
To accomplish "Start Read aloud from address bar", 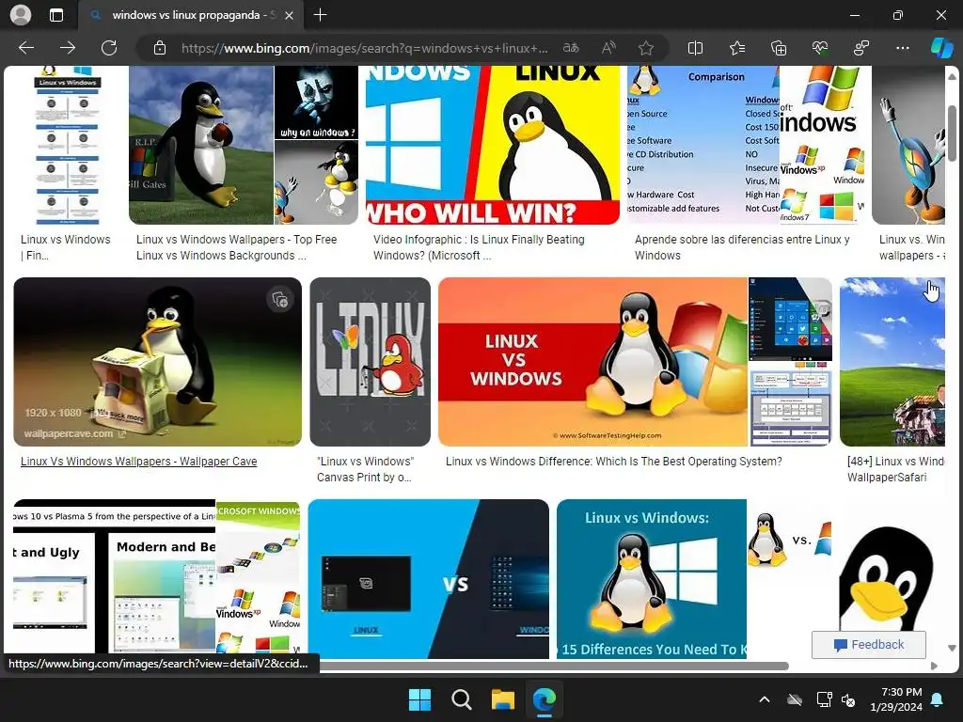I will pyautogui.click(x=608, y=48).
